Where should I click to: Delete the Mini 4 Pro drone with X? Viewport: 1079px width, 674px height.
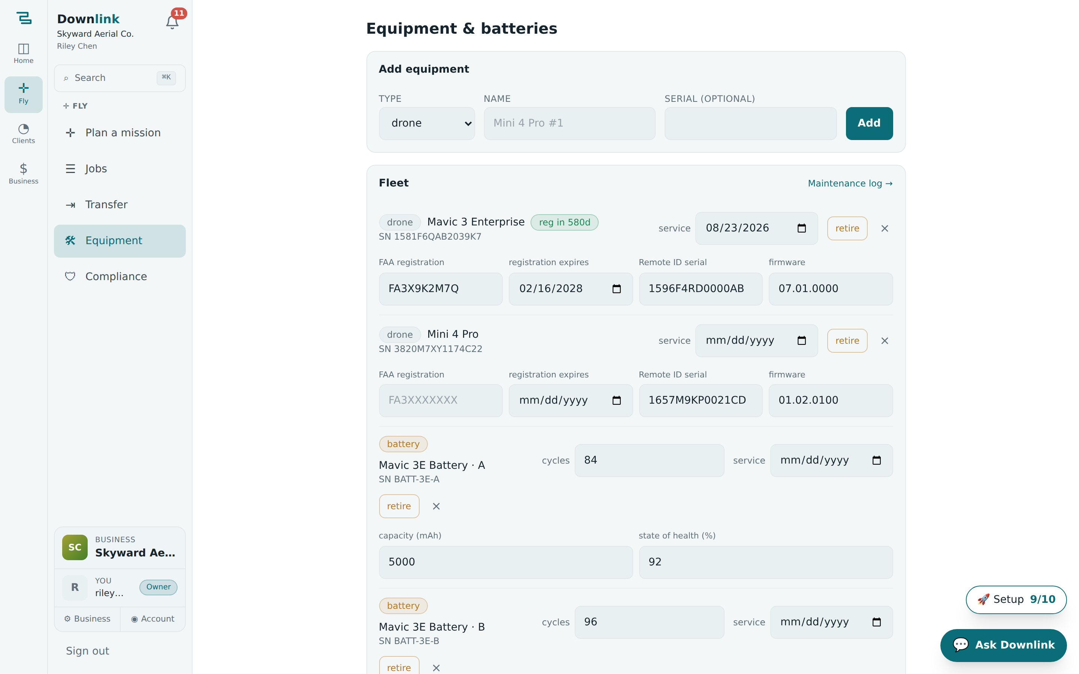(885, 341)
